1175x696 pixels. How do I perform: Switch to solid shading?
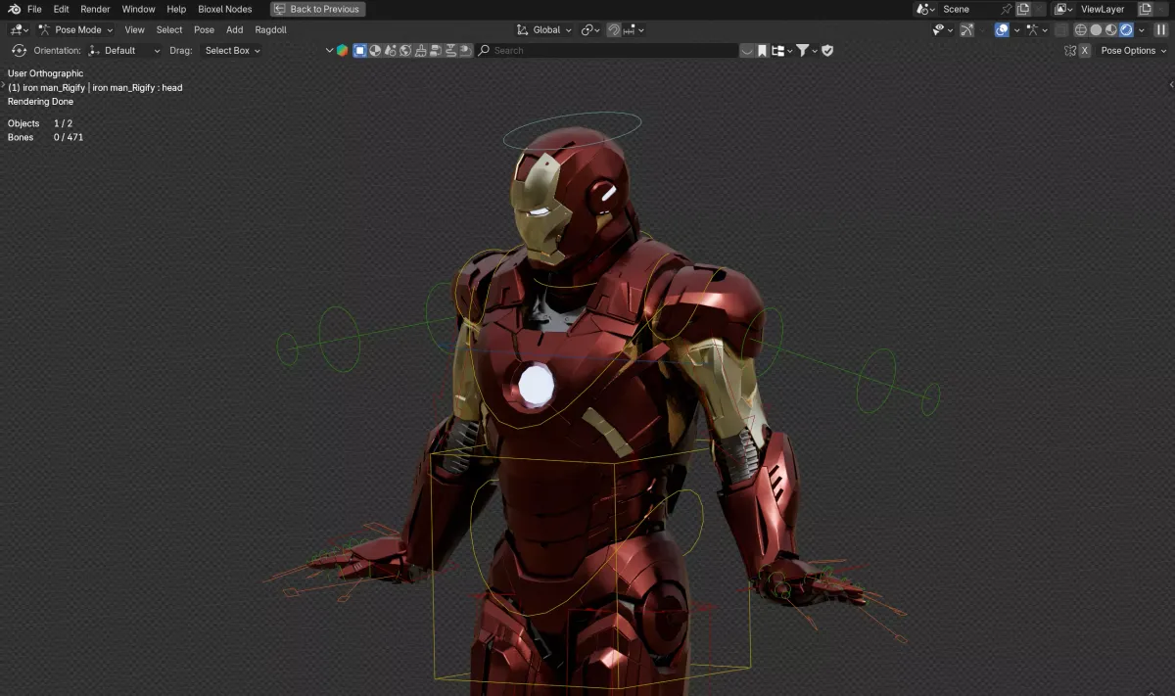[1096, 30]
